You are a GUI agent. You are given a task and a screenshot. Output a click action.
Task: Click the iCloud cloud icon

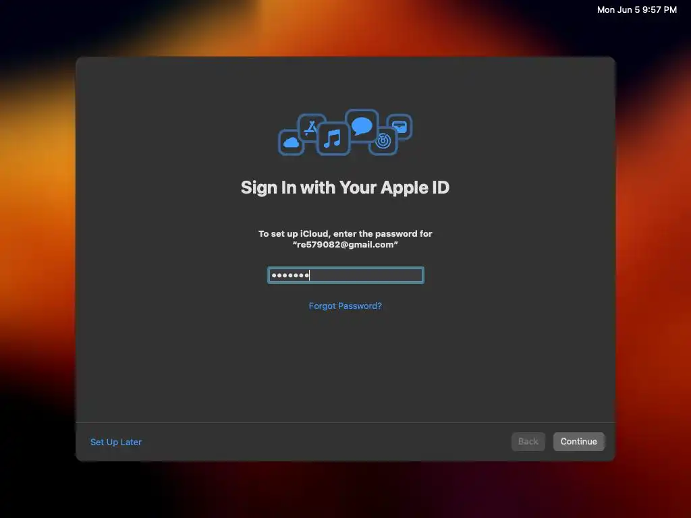coord(291,143)
